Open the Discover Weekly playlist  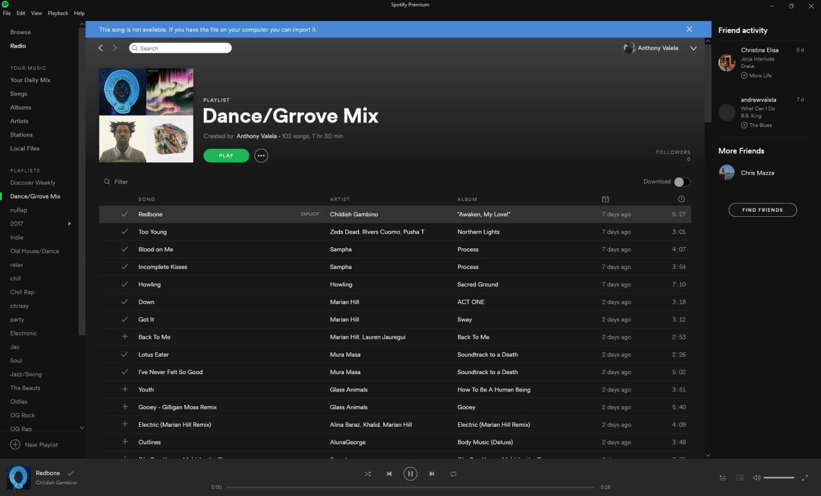coord(33,183)
